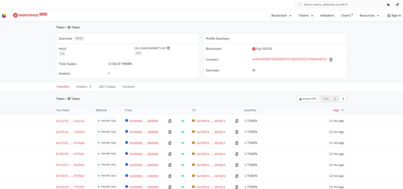Open transaction 0x42472...53ac62
Image resolution: width=403 pixels, height=189 pixels.
pyautogui.click(x=70, y=121)
